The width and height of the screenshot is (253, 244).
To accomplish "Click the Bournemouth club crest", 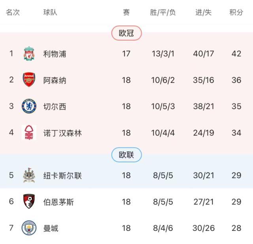I will point(29,202).
